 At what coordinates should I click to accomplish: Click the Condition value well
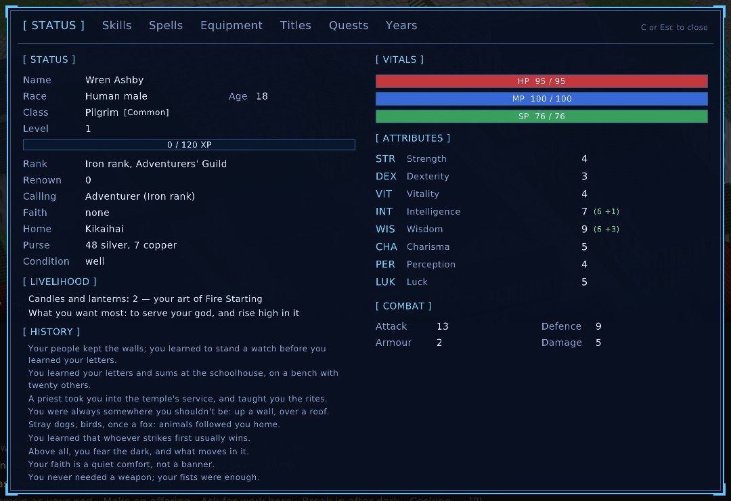(x=95, y=262)
